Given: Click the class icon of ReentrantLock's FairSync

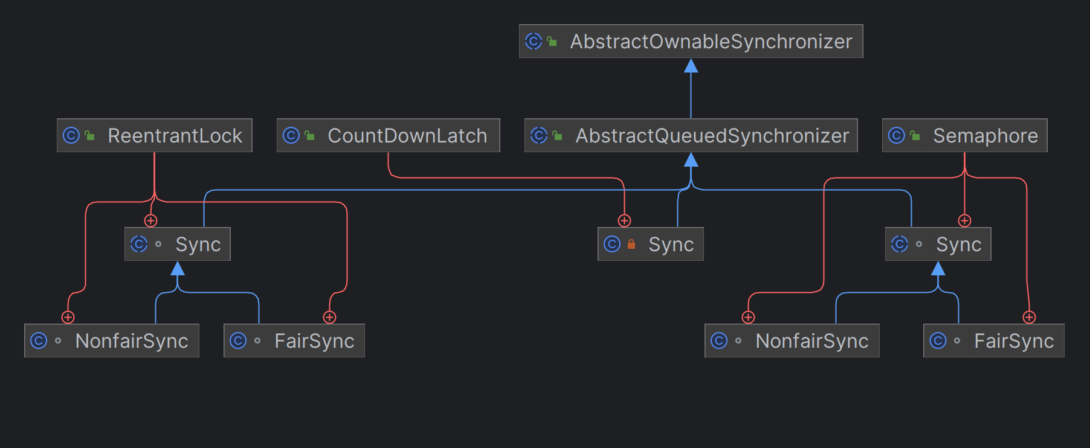Looking at the screenshot, I should point(238,341).
